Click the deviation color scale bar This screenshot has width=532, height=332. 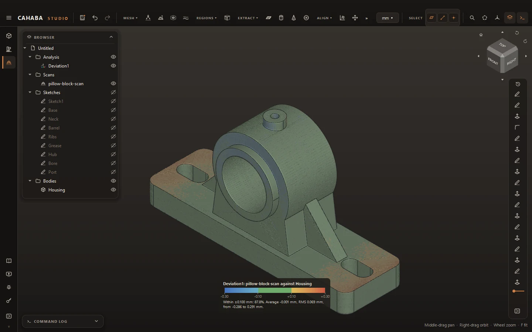[275, 290]
